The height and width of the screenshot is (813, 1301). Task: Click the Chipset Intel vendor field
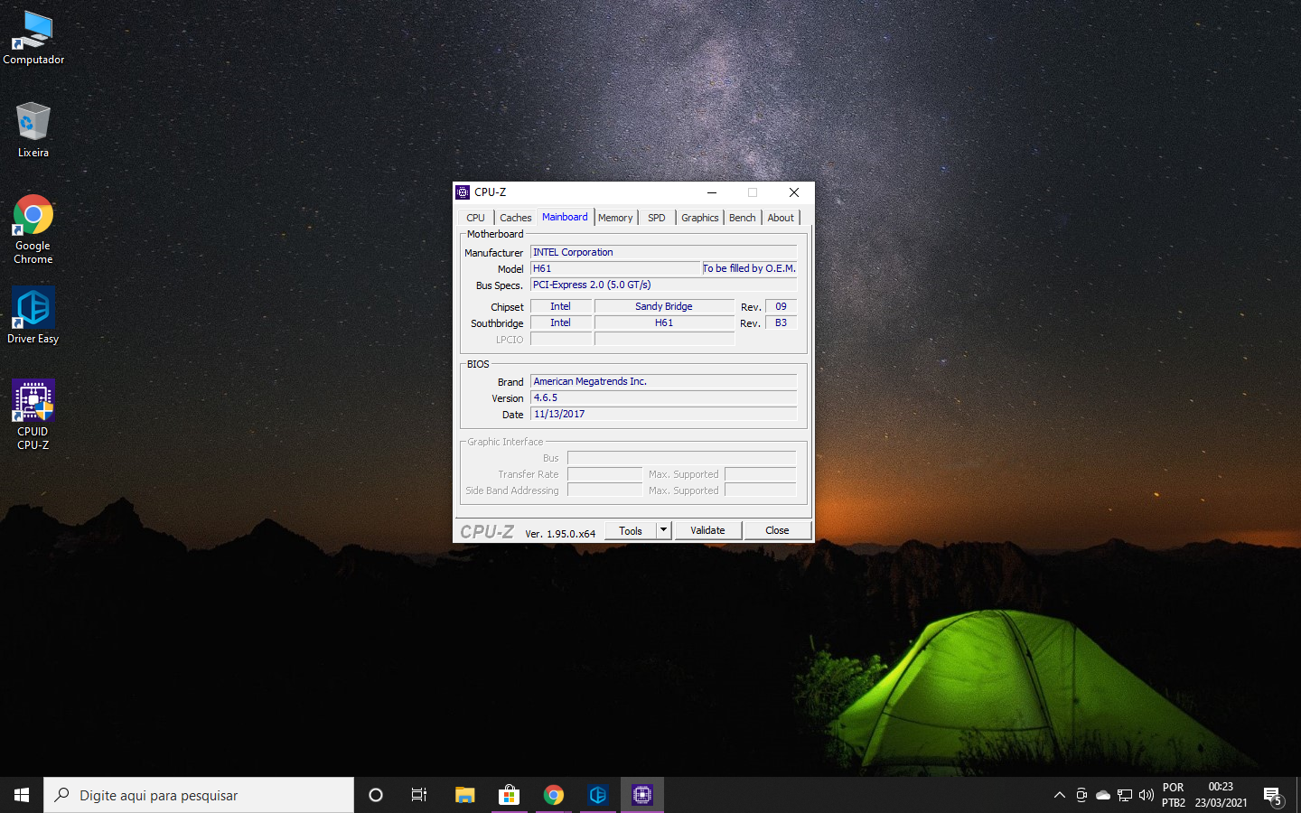(561, 307)
